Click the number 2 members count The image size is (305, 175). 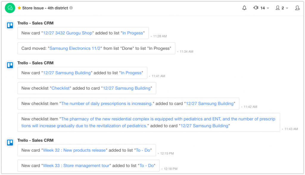(283, 8)
